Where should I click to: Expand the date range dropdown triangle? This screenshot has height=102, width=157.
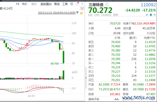click(x=77, y=13)
